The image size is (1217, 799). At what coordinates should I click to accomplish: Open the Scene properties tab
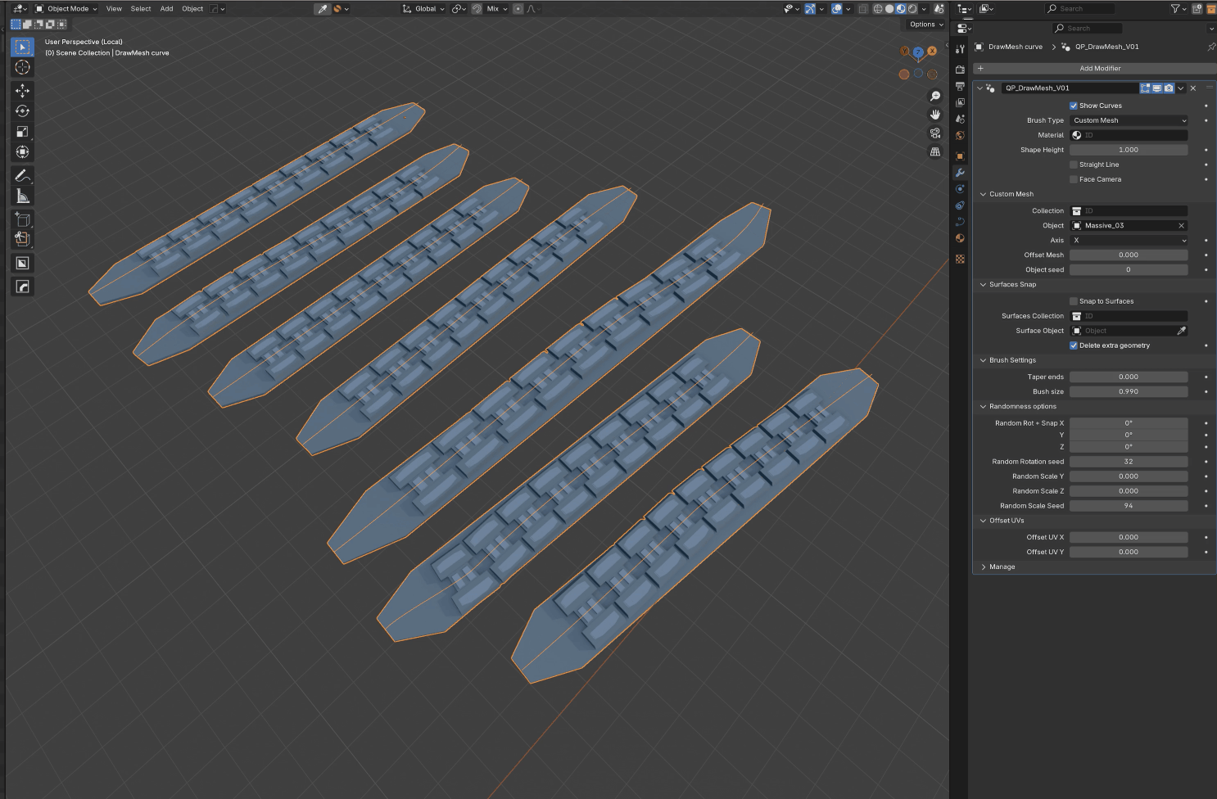pyautogui.click(x=960, y=119)
